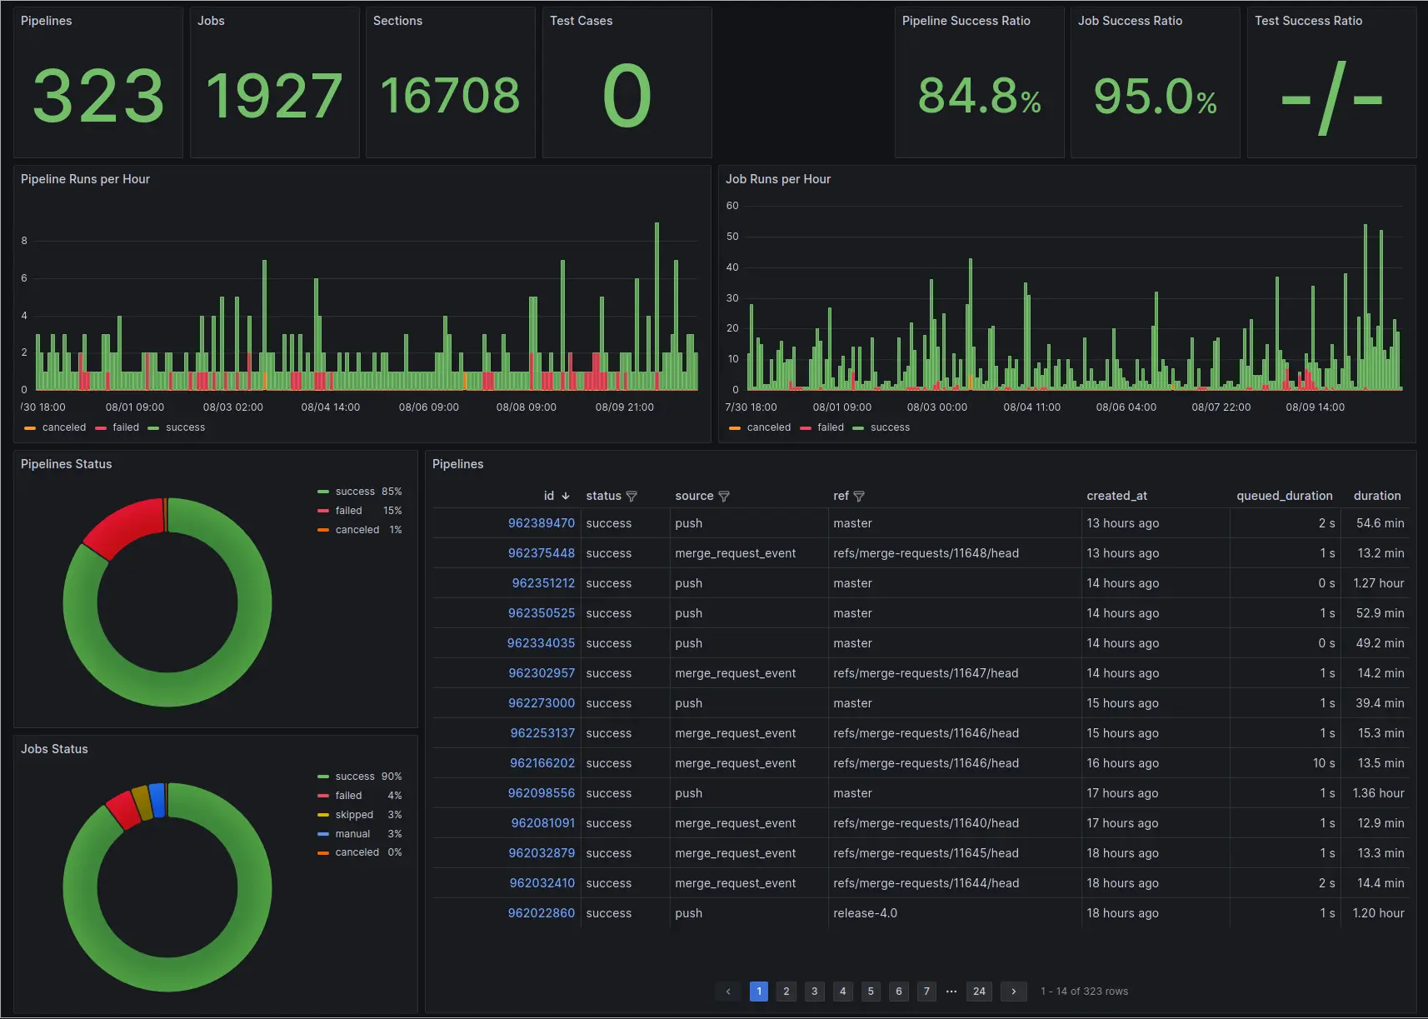Go to previous page arrow in pagination
The width and height of the screenshot is (1428, 1019).
(728, 992)
